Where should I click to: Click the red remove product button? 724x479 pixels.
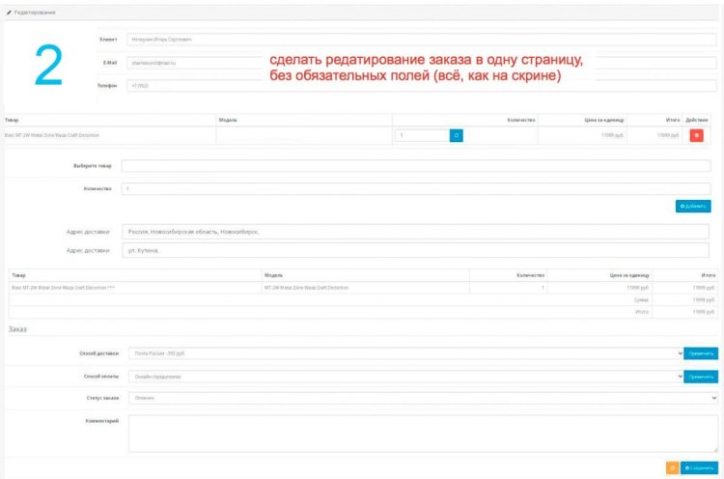(696, 136)
